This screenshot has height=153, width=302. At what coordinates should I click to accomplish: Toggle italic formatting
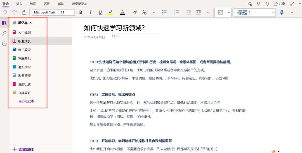(90, 13)
